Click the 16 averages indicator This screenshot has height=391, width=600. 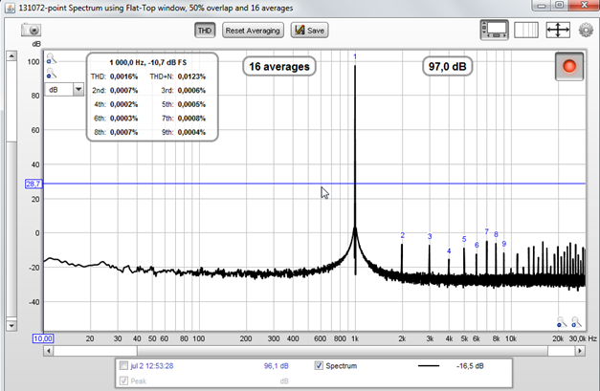(x=279, y=67)
